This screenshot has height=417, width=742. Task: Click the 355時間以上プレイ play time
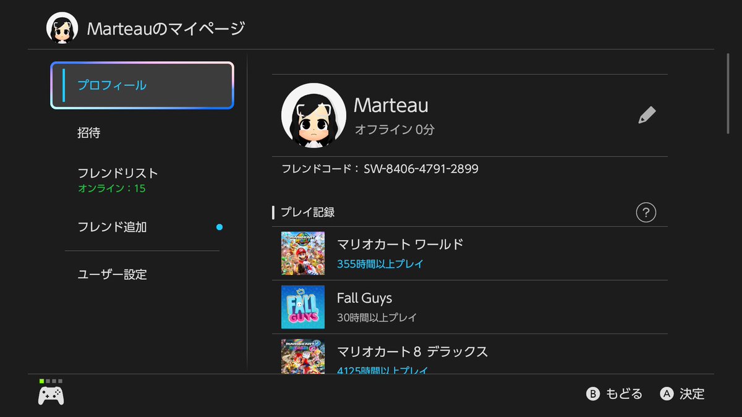click(x=380, y=264)
